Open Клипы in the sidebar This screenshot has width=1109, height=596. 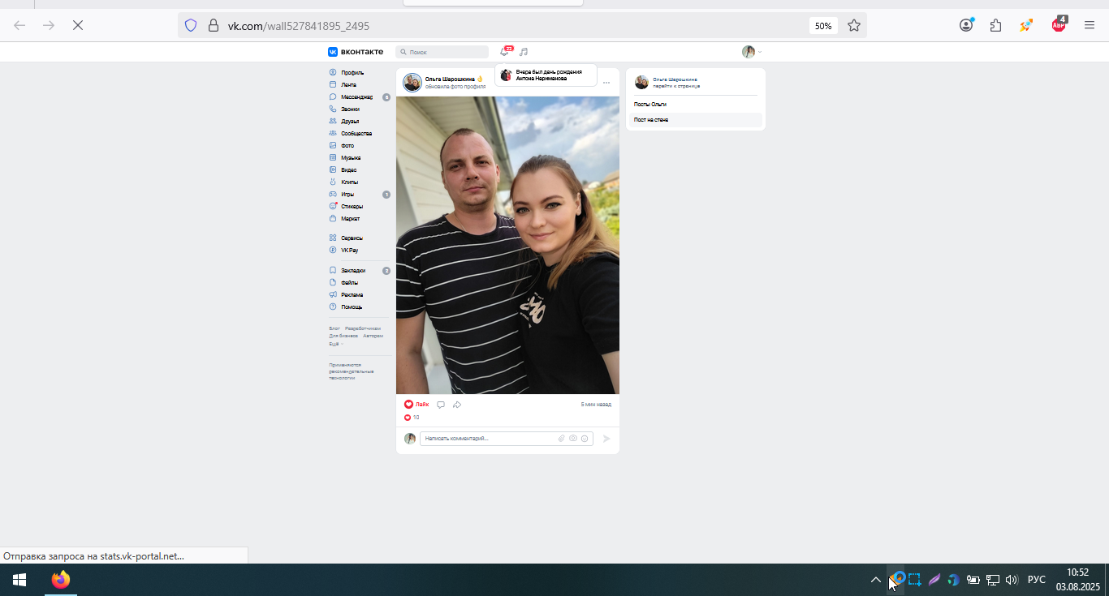pyautogui.click(x=349, y=182)
